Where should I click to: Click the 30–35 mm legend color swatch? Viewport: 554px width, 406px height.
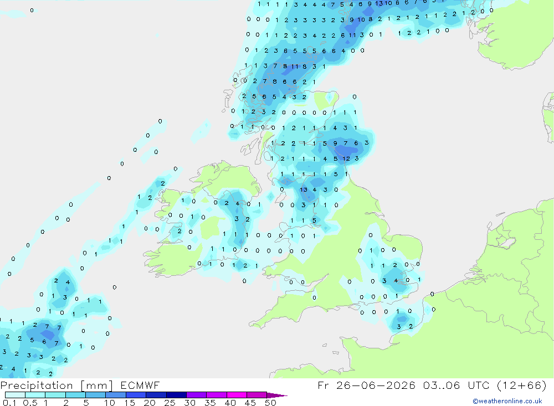click(x=197, y=395)
